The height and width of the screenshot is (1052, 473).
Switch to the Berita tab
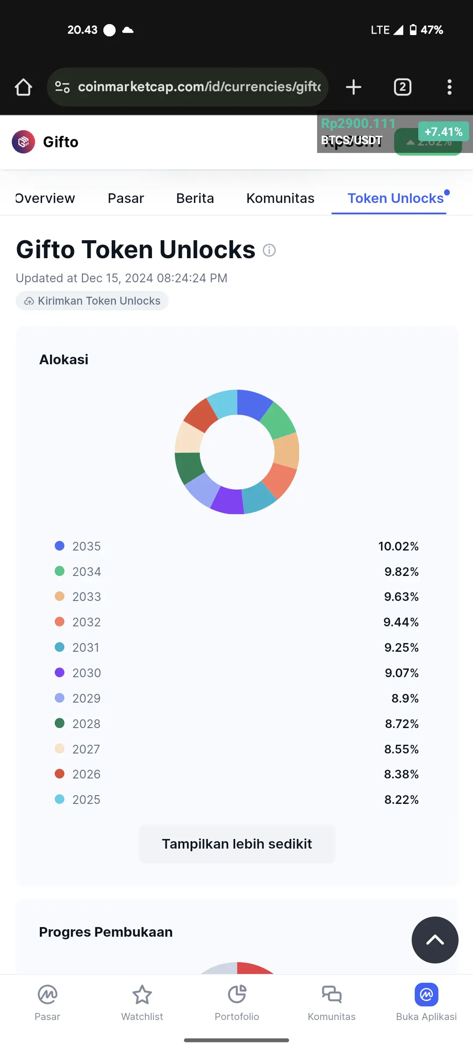pos(195,198)
